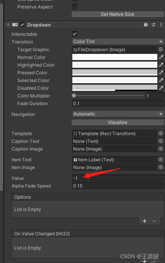Select the Item Label (Text) field

click(x=115, y=160)
